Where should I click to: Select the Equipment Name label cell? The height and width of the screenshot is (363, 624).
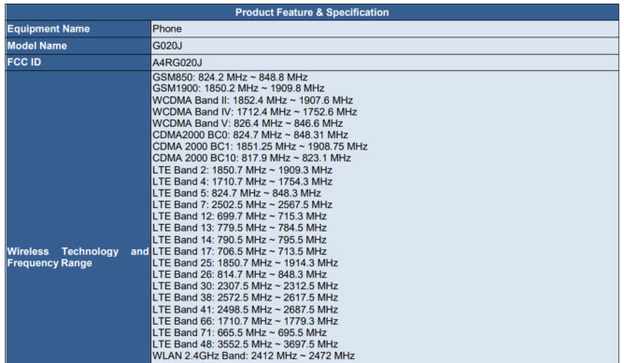[78, 29]
